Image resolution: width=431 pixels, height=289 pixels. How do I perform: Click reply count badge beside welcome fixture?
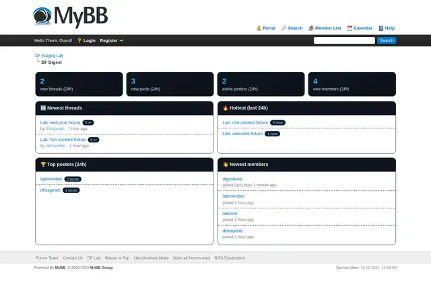88,123
